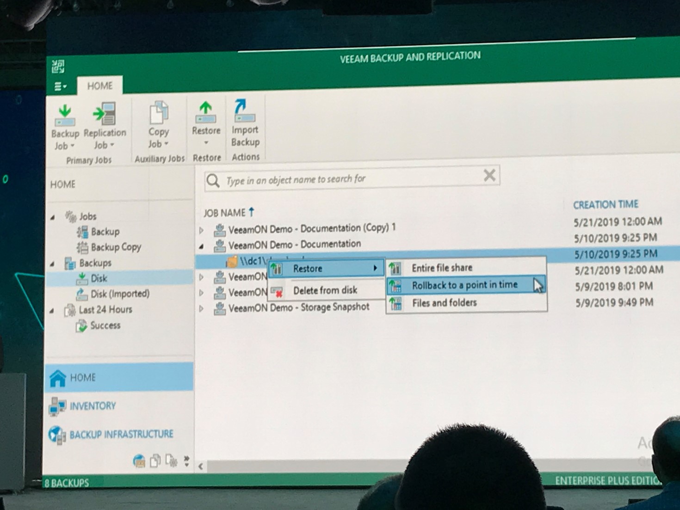This screenshot has height=510, width=680.
Task: Click the Entire file share icon
Action: tap(395, 268)
